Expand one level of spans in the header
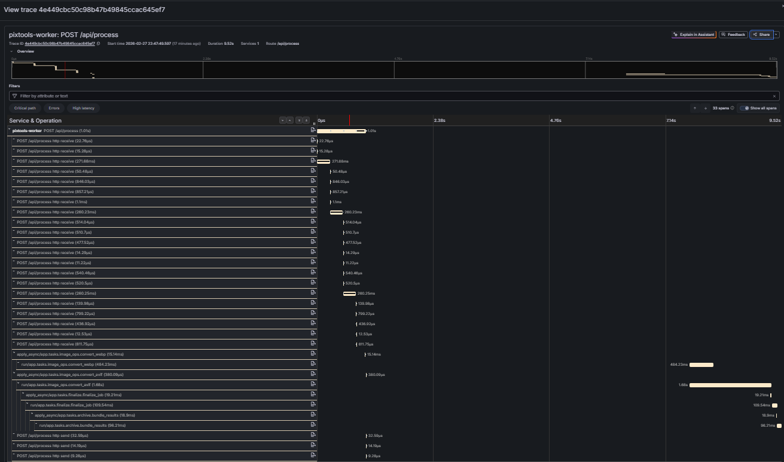The image size is (784, 462). (282, 121)
